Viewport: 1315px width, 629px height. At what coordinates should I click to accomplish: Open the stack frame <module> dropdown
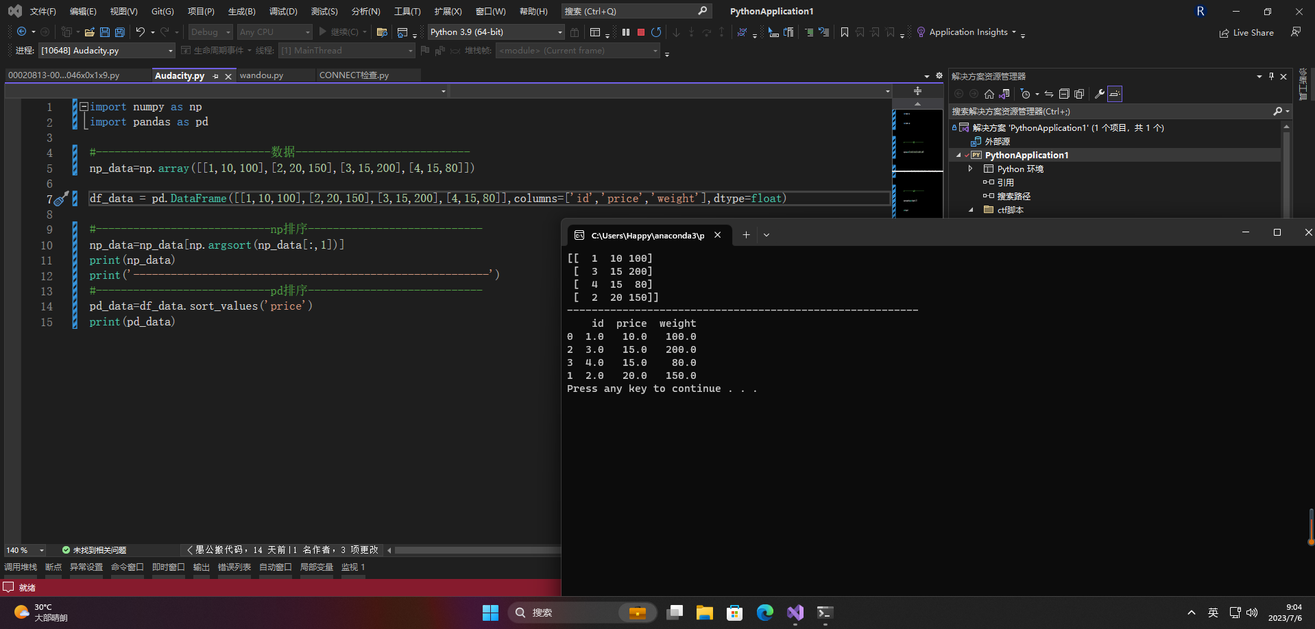point(577,50)
